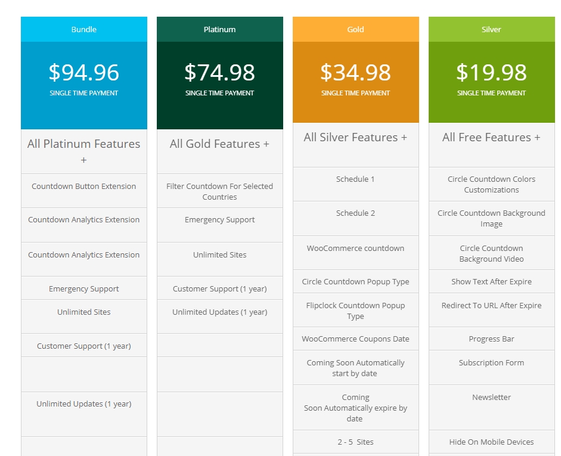Image resolution: width=561 pixels, height=456 pixels.
Task: Click the Gold plan header
Action: click(x=356, y=29)
